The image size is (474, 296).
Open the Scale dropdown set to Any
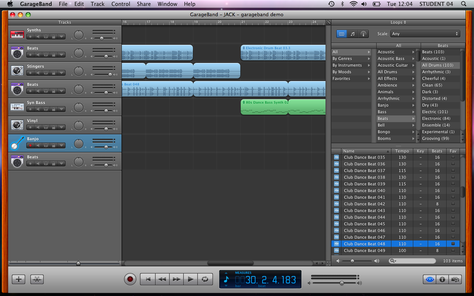425,34
